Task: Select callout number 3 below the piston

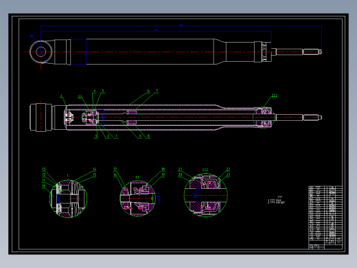Action: pos(96,137)
